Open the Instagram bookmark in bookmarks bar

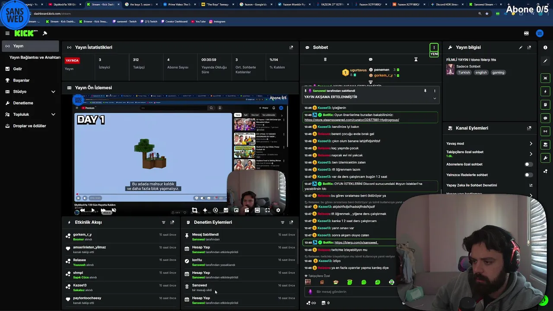[217, 22]
